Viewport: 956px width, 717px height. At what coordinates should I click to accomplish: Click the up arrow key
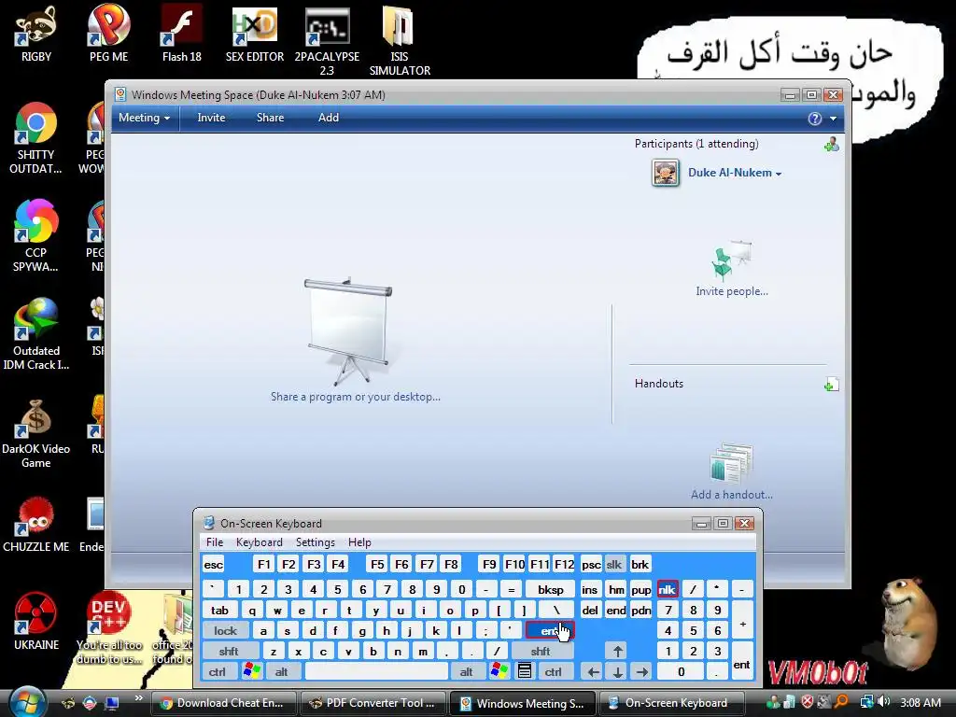click(x=618, y=651)
